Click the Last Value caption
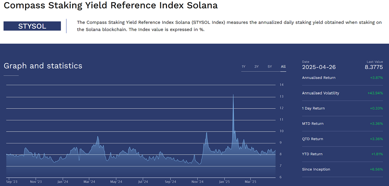Screen dimensions: 389x186 click(x=375, y=62)
